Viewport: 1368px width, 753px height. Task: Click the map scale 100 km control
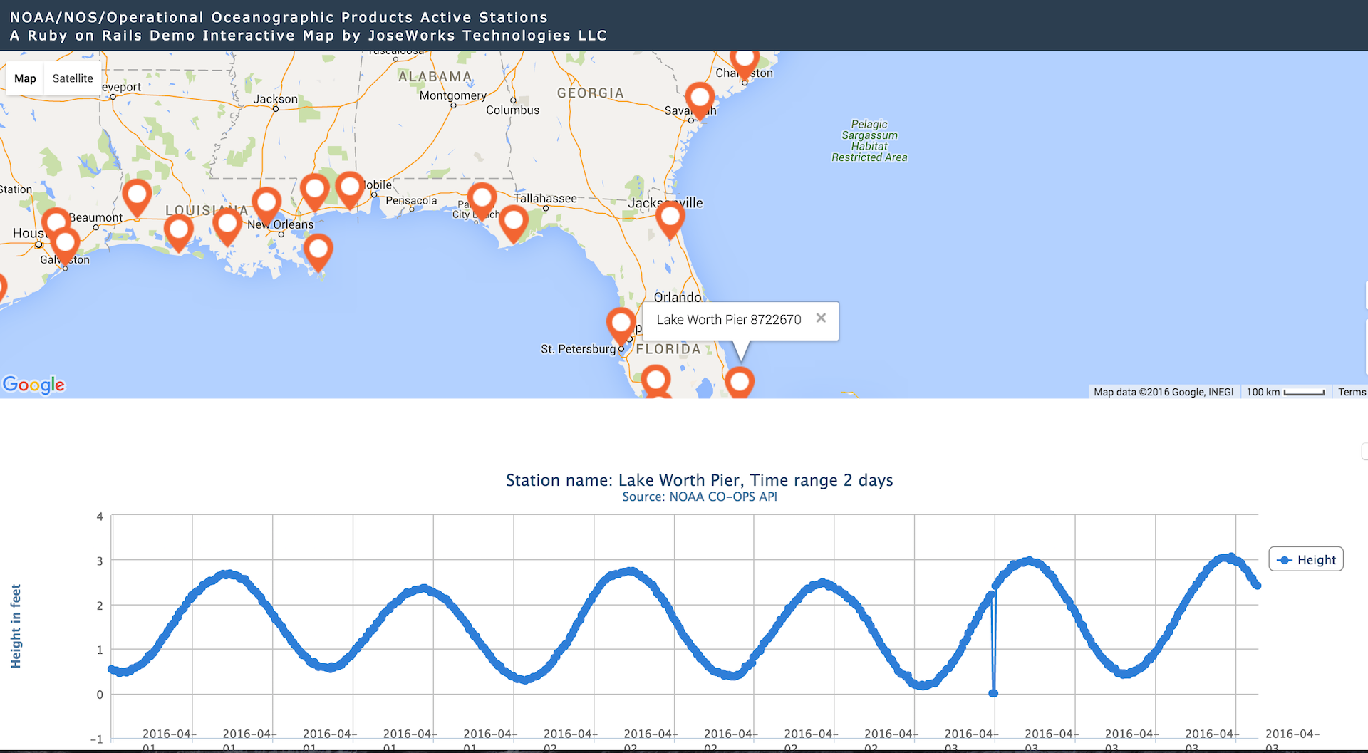(x=1285, y=392)
